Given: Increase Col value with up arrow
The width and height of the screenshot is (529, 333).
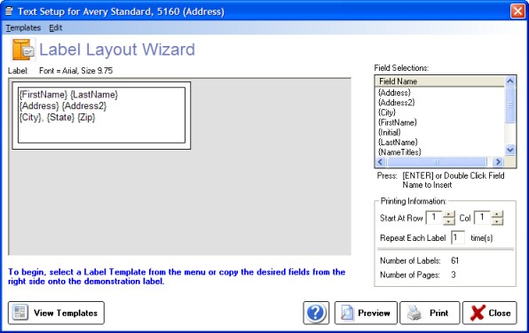Looking at the screenshot, I should pyautogui.click(x=497, y=214).
